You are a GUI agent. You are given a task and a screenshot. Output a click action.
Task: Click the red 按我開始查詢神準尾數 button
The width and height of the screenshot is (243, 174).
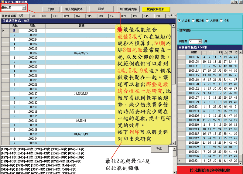click(x=210, y=170)
